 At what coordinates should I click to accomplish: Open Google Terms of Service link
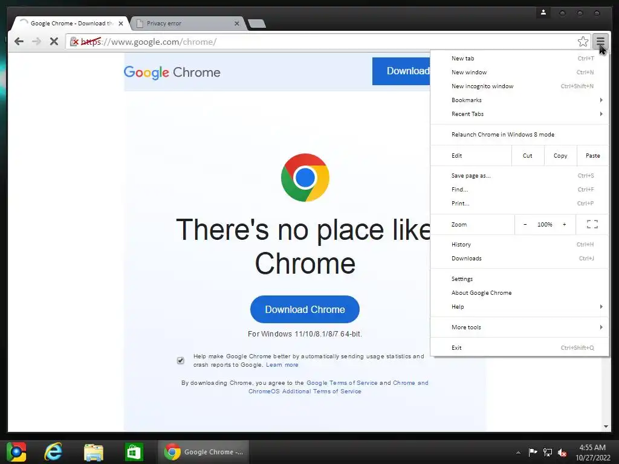tap(342, 383)
